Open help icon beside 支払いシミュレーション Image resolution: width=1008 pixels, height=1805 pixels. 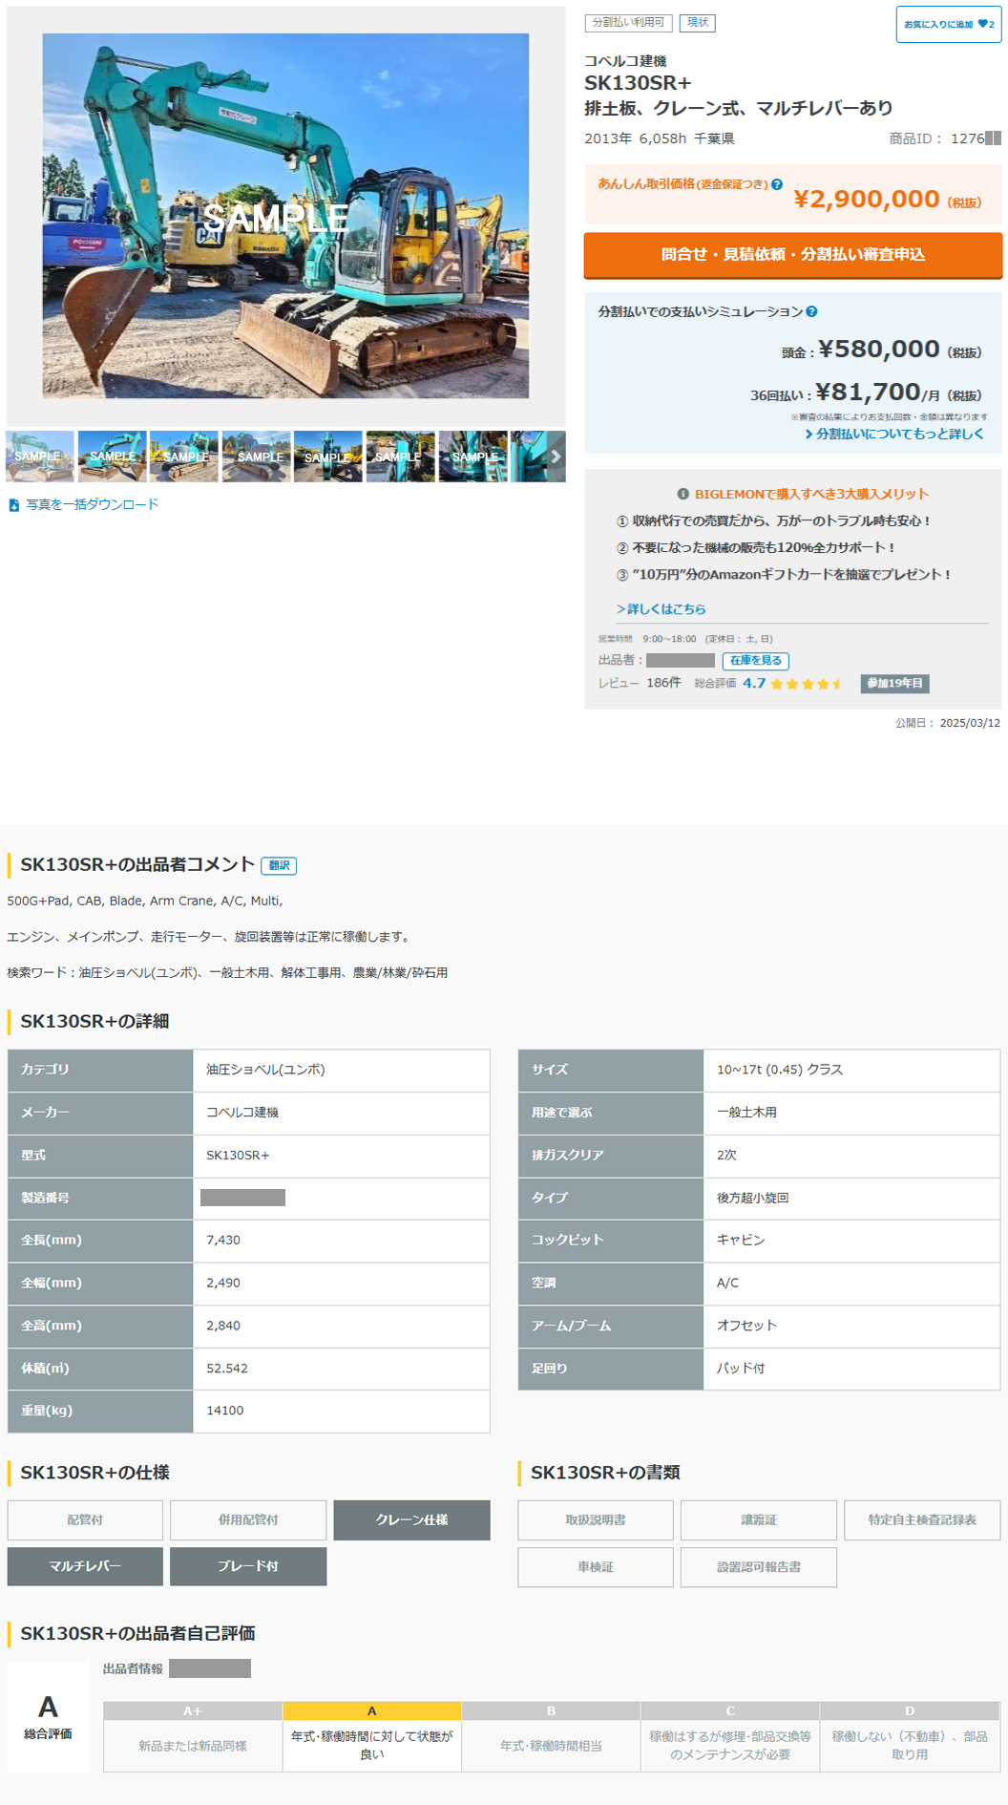[x=811, y=311]
